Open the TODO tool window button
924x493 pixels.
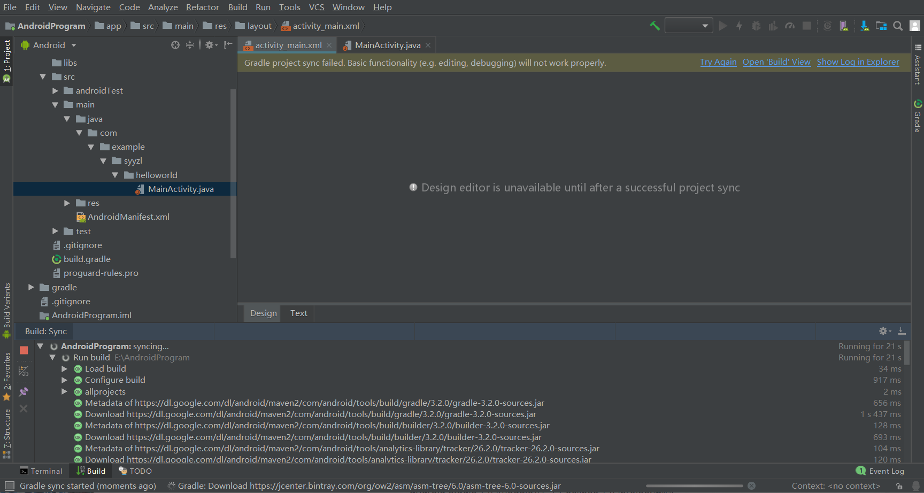coord(135,471)
